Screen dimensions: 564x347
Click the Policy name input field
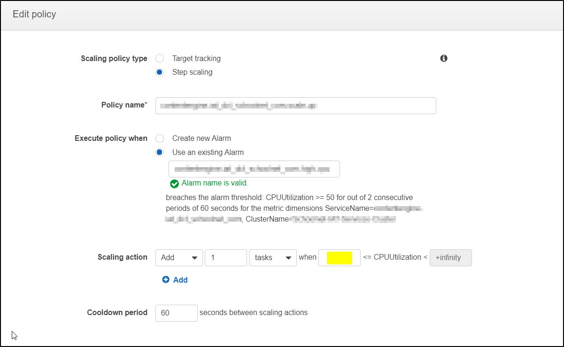pyautogui.click(x=295, y=105)
